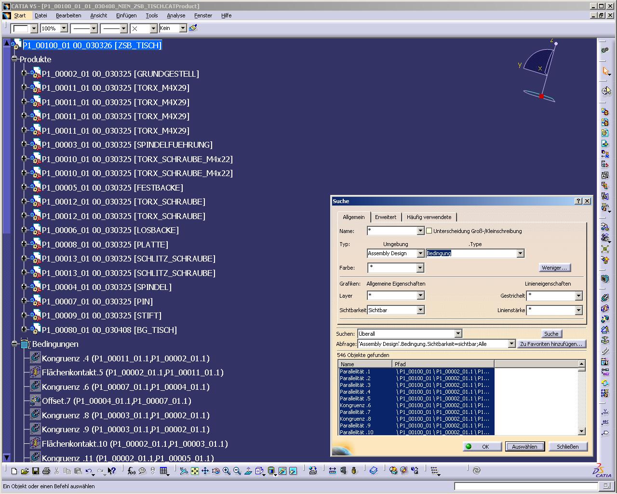Click the Print icon
Viewport: 617px width, 494px height.
pyautogui.click(x=46, y=471)
